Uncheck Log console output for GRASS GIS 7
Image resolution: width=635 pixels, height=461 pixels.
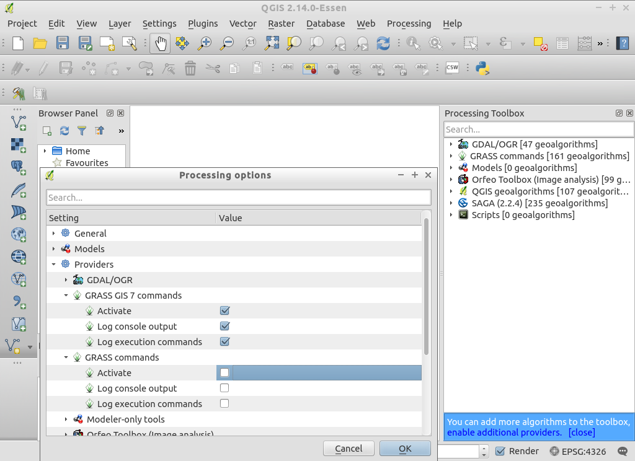click(x=224, y=326)
